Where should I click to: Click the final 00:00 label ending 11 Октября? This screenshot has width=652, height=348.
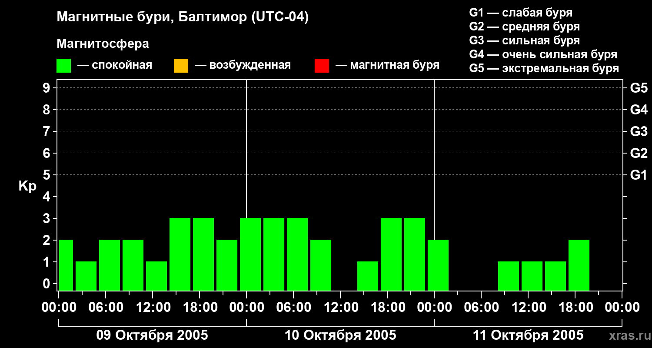pyautogui.click(x=622, y=308)
